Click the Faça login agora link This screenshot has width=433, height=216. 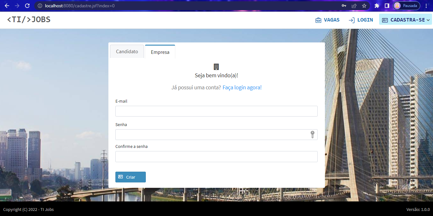tap(242, 87)
